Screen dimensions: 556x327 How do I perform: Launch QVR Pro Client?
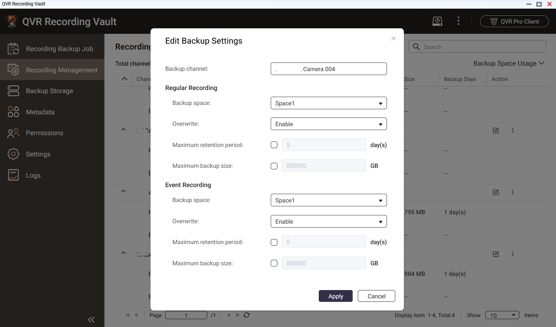tap(514, 21)
